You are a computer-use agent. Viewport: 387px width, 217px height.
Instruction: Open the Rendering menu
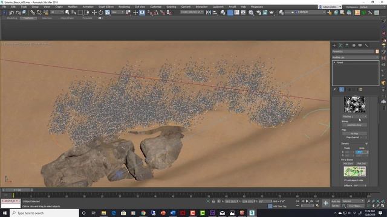(x=124, y=7)
